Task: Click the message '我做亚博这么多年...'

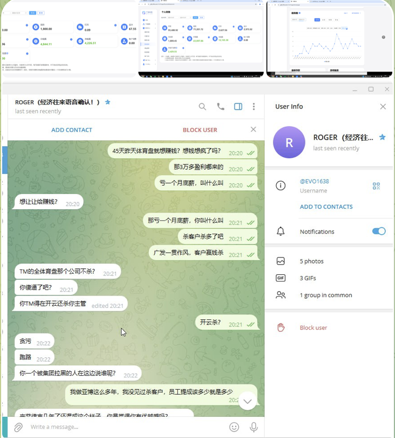Action: pyautogui.click(x=161, y=395)
